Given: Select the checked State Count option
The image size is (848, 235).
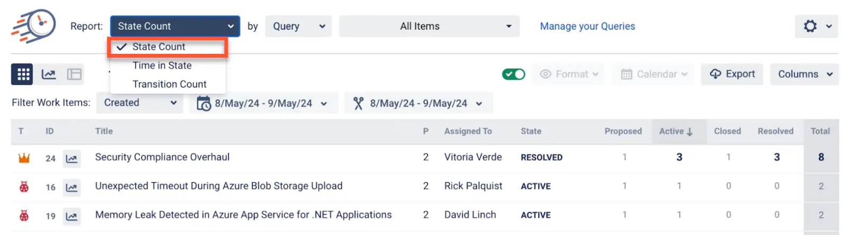Looking at the screenshot, I should (159, 47).
